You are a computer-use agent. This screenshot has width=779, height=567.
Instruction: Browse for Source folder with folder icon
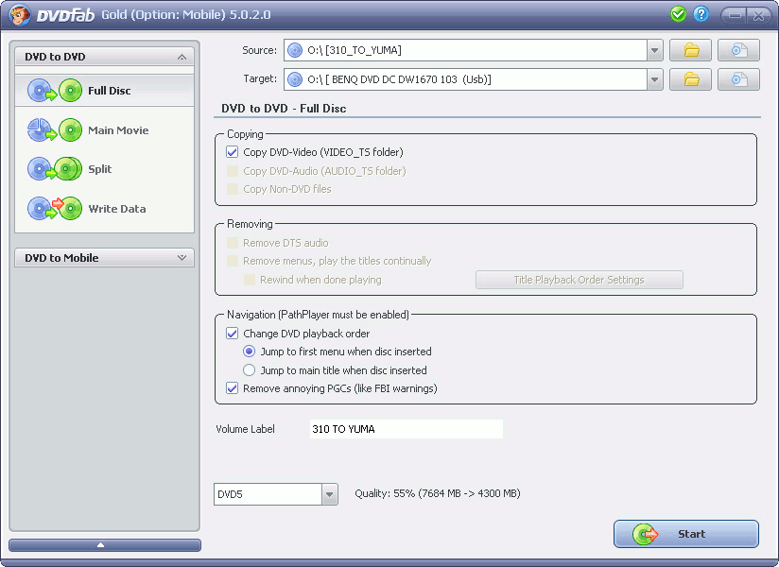pyautogui.click(x=690, y=50)
